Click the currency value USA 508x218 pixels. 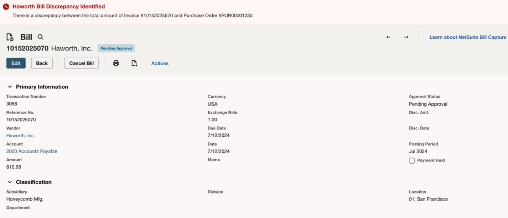pyautogui.click(x=213, y=104)
